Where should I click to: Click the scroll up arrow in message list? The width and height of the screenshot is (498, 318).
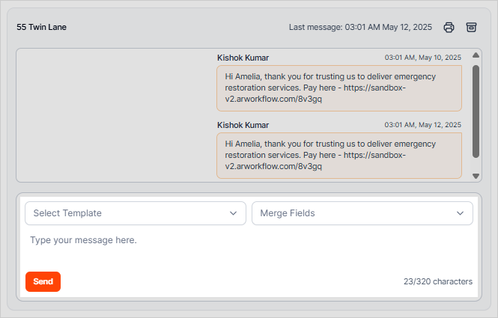pyautogui.click(x=476, y=55)
